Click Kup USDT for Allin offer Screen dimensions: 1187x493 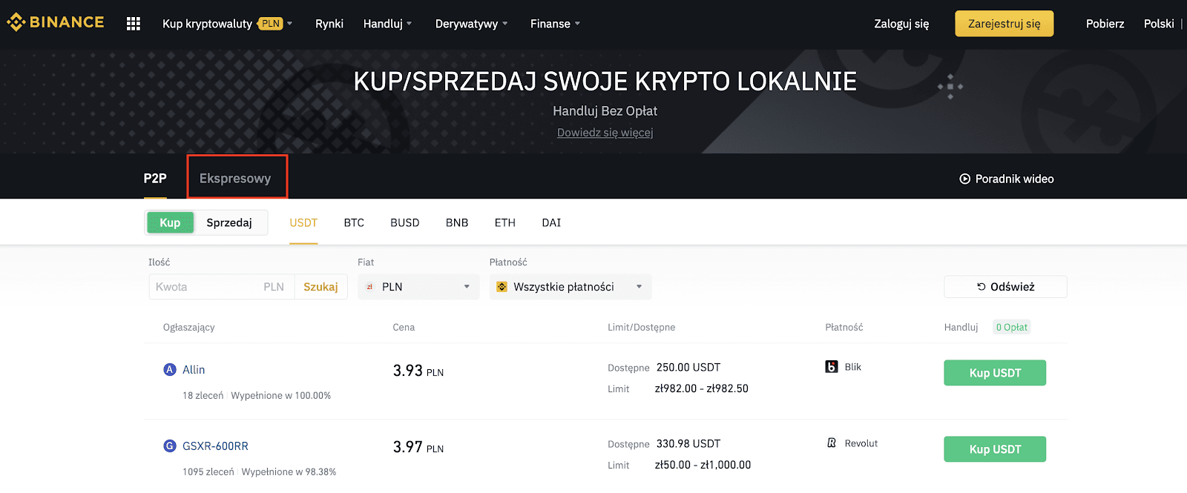click(x=995, y=373)
